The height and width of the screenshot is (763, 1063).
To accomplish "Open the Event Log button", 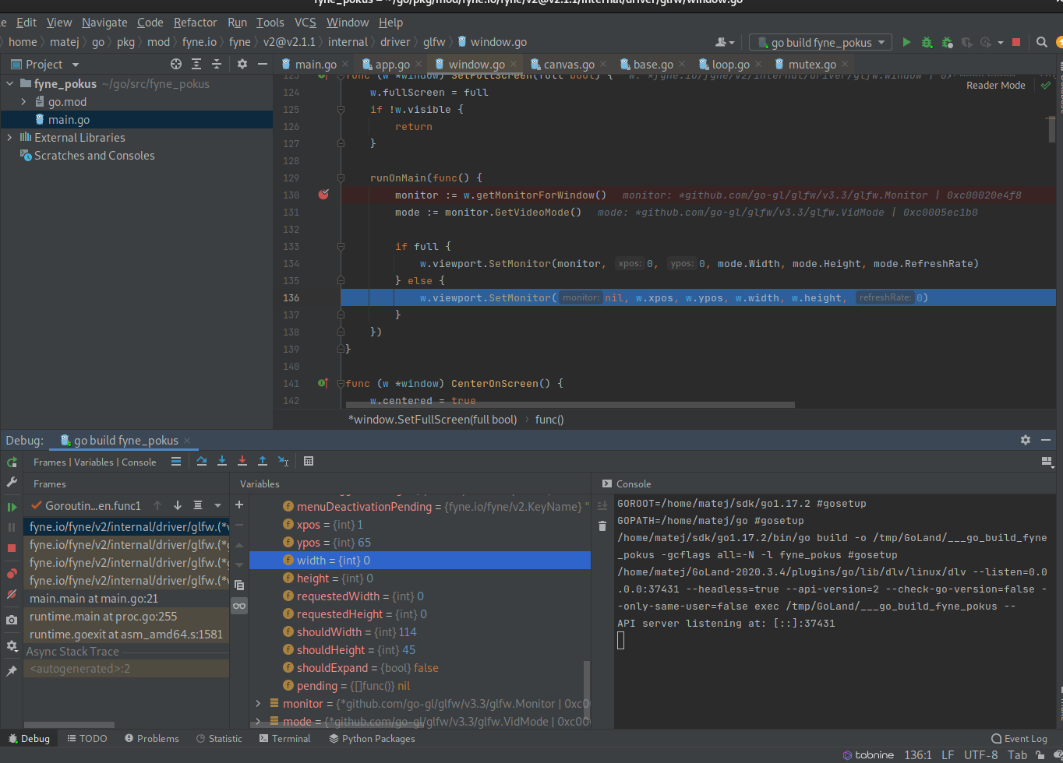I will (x=1019, y=738).
